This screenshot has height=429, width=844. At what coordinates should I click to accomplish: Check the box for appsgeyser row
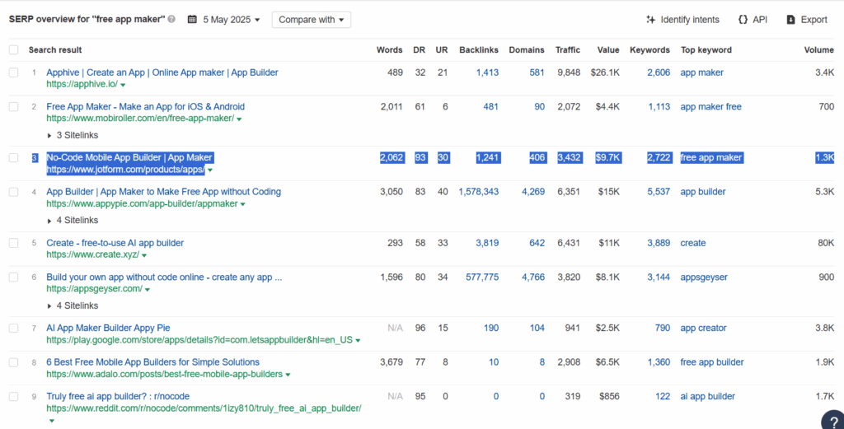pos(13,277)
